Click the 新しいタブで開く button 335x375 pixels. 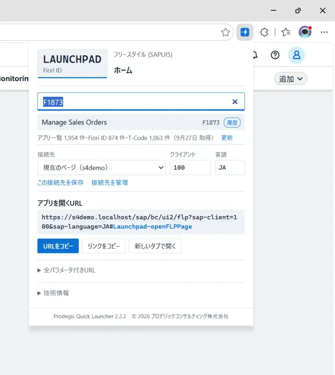(155, 246)
